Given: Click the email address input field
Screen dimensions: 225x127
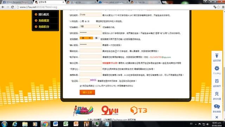Looking at the screenshot, I should pos(91,56).
